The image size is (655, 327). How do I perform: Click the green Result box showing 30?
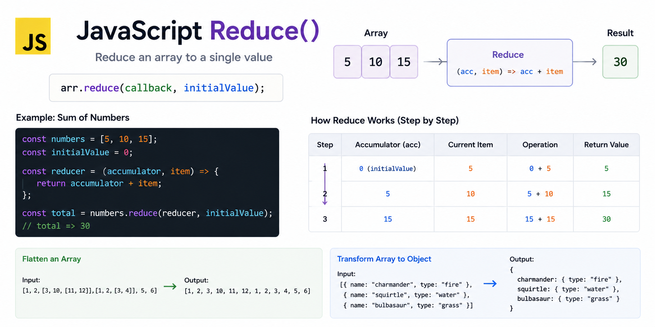coord(620,62)
